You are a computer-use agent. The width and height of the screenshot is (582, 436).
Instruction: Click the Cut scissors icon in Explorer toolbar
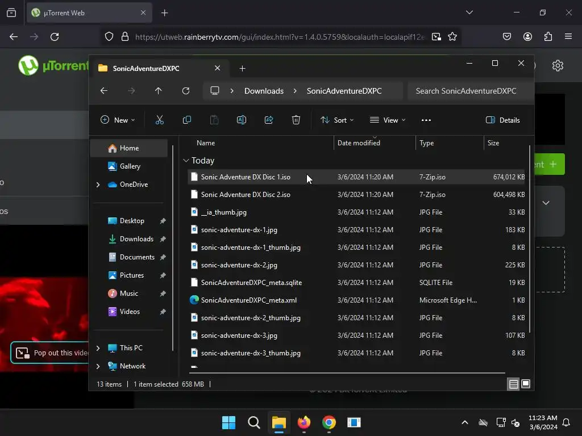tap(159, 120)
